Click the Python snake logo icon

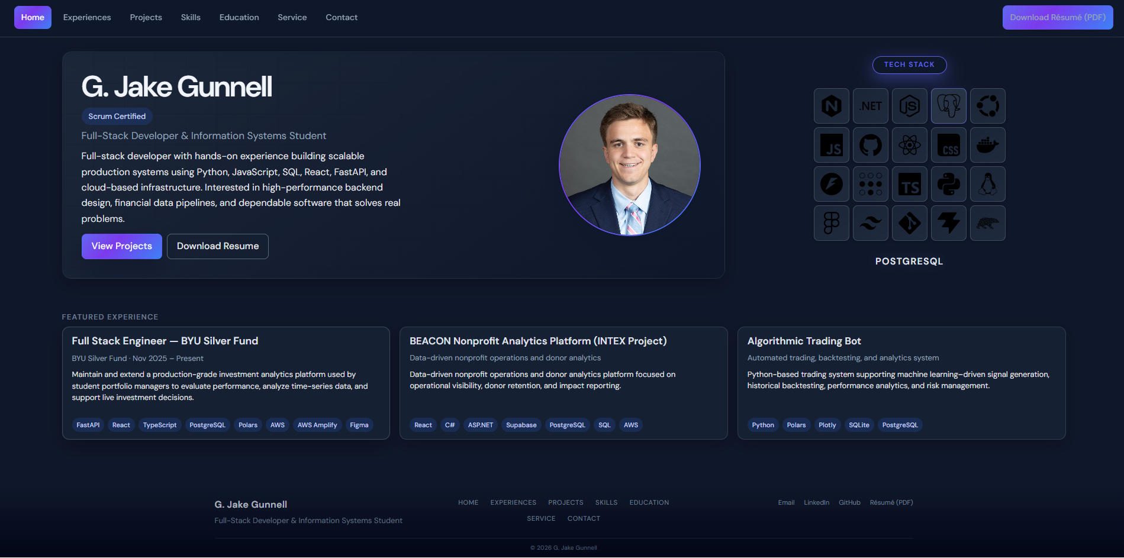(948, 184)
